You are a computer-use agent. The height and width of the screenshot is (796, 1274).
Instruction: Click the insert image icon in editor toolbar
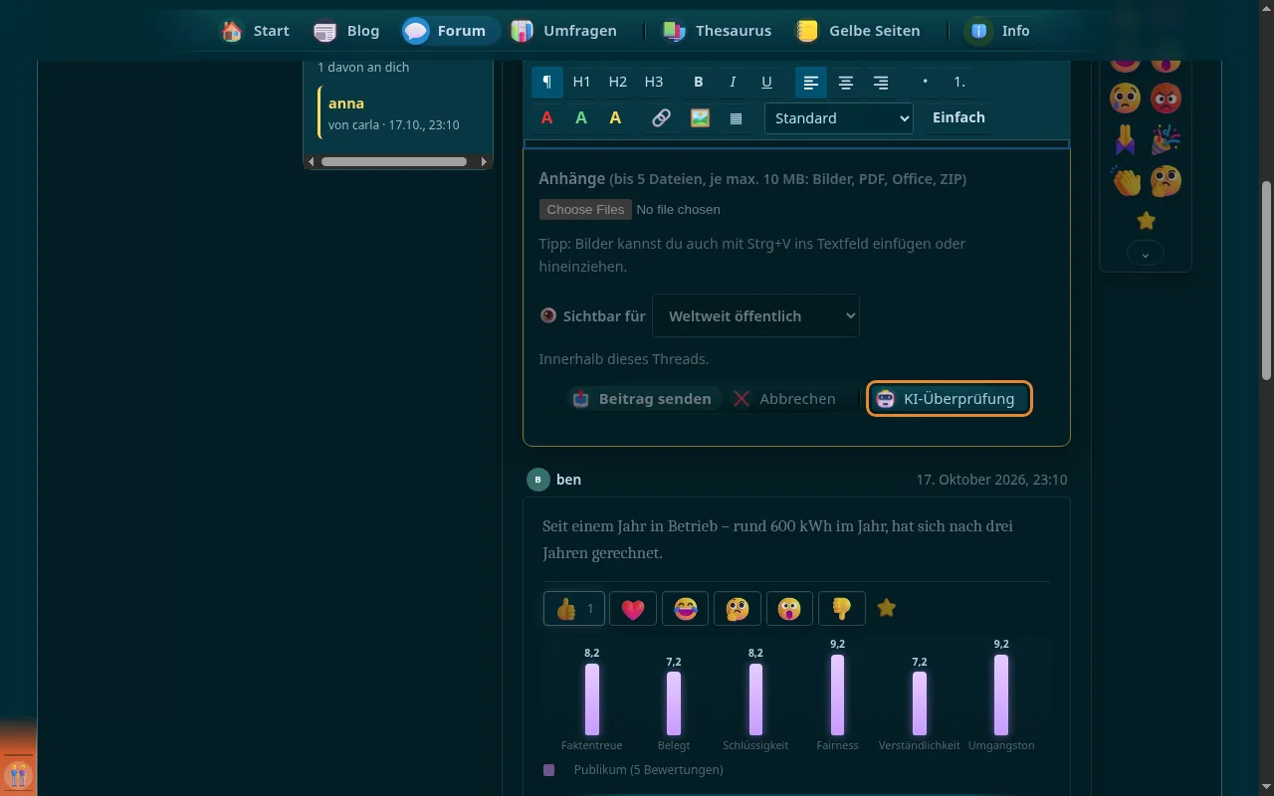pyautogui.click(x=700, y=118)
